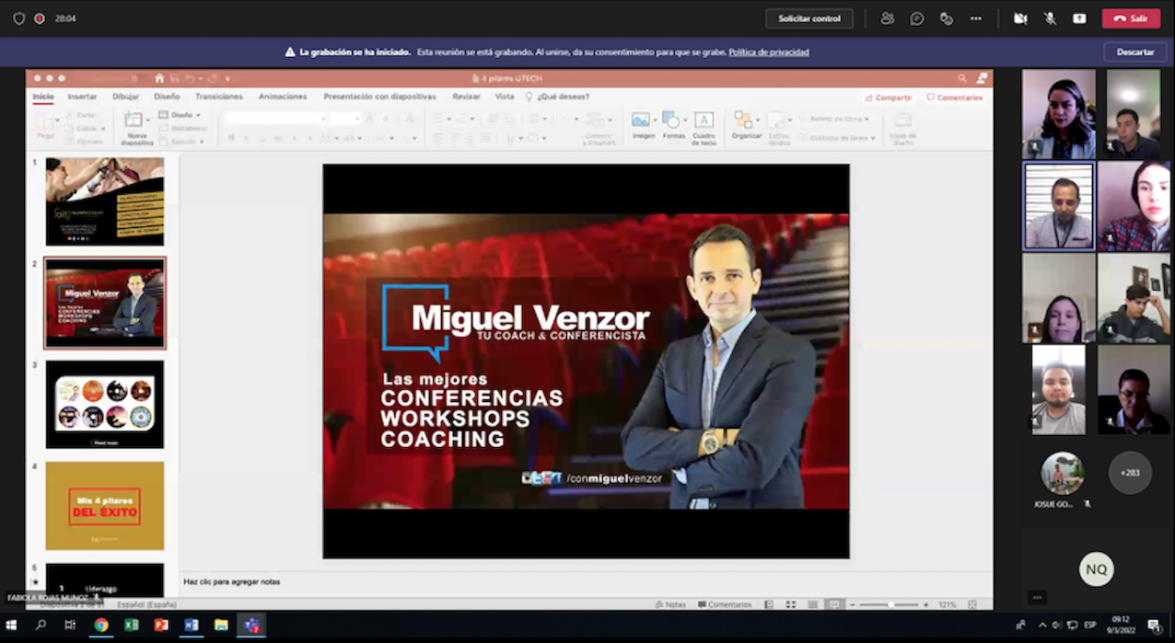Open the Política de privacidad link
Screen dimensions: 1175x643
[x=769, y=52]
